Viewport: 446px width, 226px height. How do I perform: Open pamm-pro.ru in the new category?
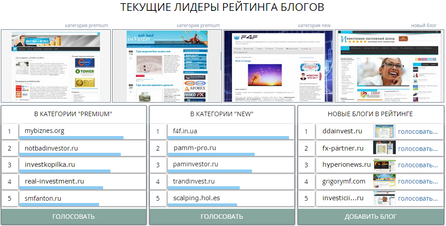[195, 148]
